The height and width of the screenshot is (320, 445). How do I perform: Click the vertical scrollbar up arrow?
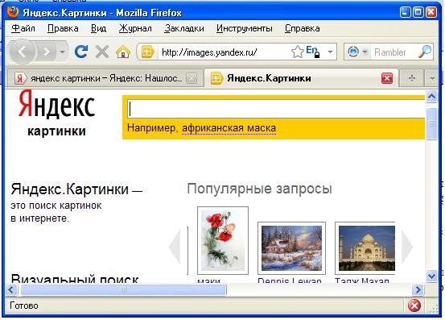431,97
